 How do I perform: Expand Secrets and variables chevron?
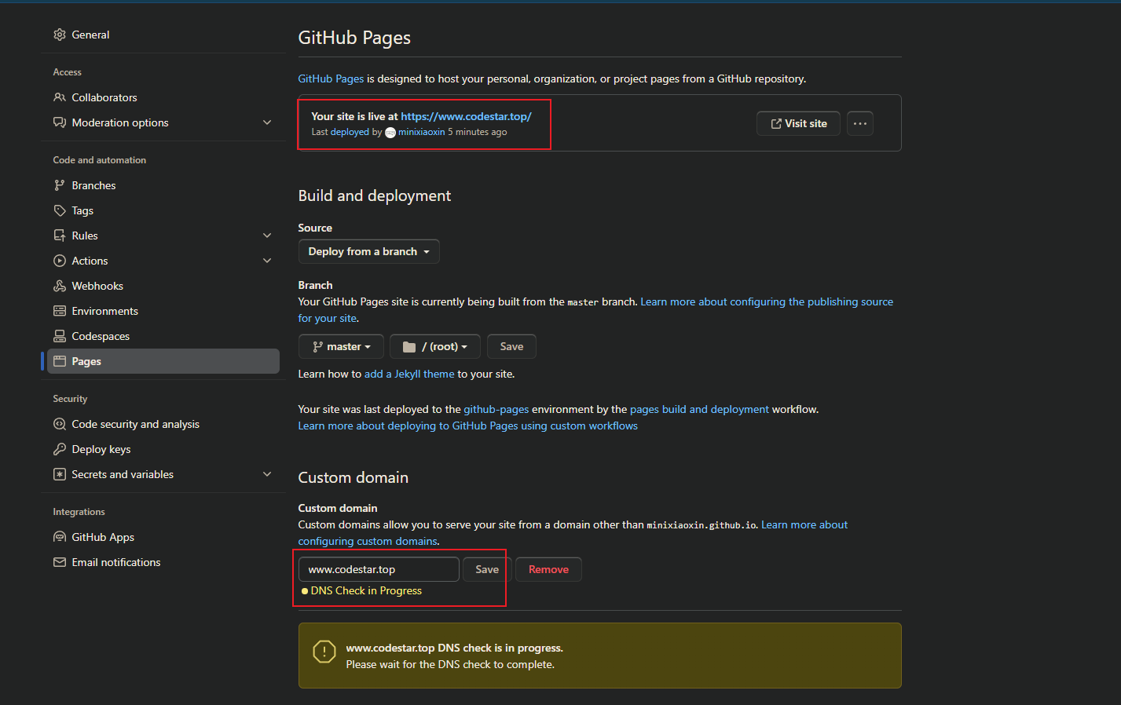(x=267, y=474)
